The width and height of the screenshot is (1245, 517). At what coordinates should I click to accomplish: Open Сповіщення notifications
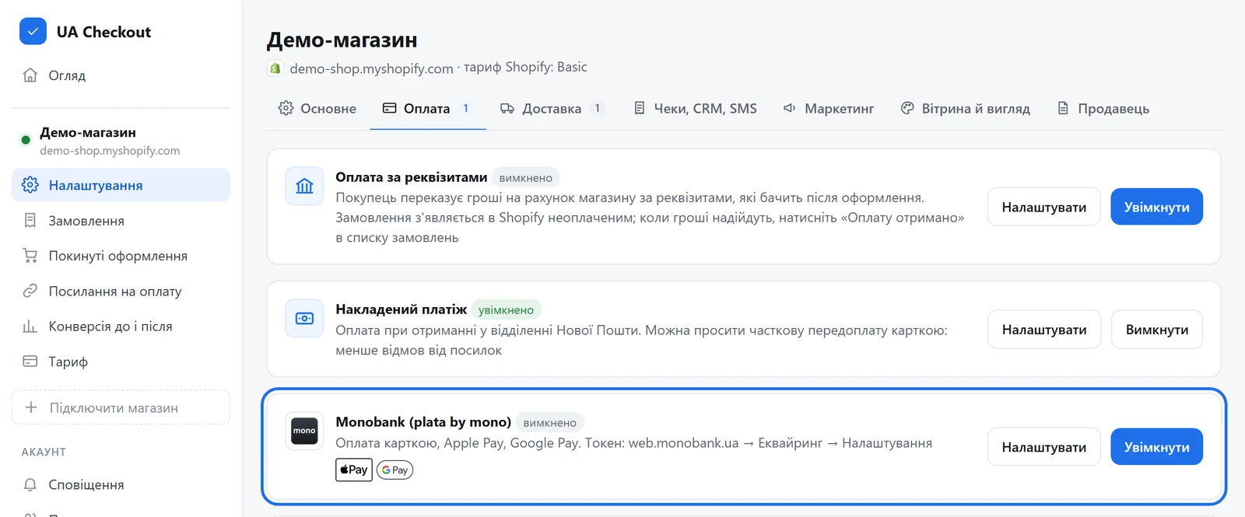point(121,484)
